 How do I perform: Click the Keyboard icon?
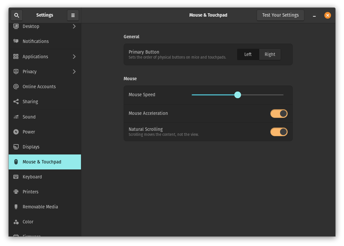click(16, 177)
